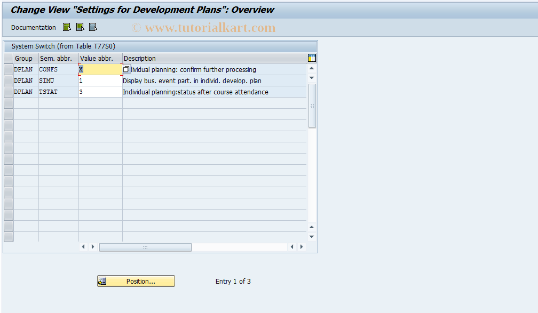This screenshot has width=538, height=313.
Task: Open value help button beside CONFS value
Action: point(126,69)
